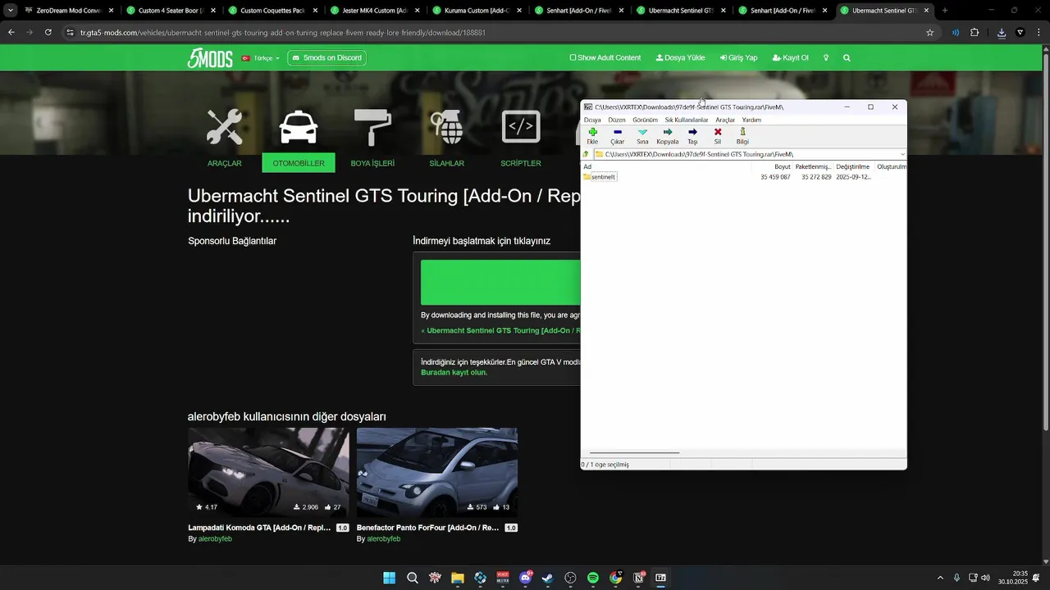1050x590 pixels.
Task: Expand the 7-Zip address path dropdown
Action: coord(902,154)
